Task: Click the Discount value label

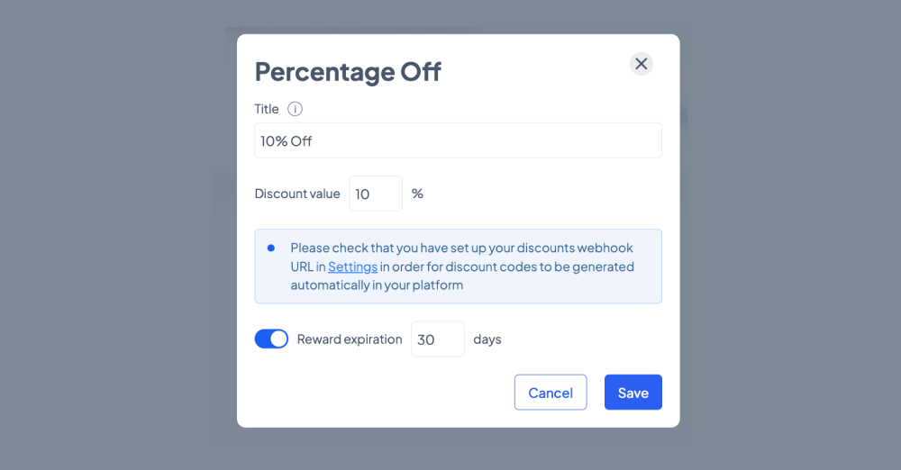Action: (297, 194)
